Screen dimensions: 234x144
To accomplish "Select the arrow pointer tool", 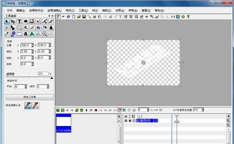I will 7,21.
